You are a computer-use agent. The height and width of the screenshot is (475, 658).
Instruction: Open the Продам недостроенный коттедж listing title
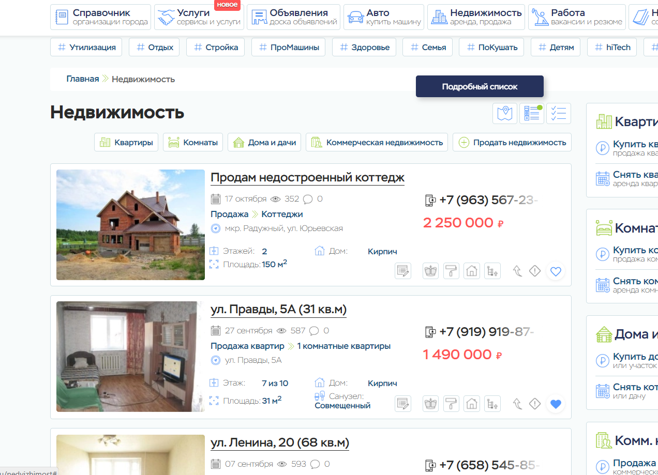(307, 178)
